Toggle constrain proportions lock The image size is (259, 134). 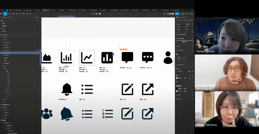click(192, 29)
